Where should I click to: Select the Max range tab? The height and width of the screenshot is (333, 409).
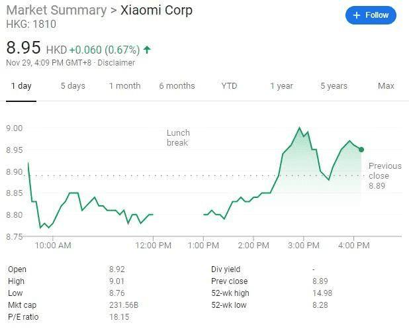pos(386,86)
